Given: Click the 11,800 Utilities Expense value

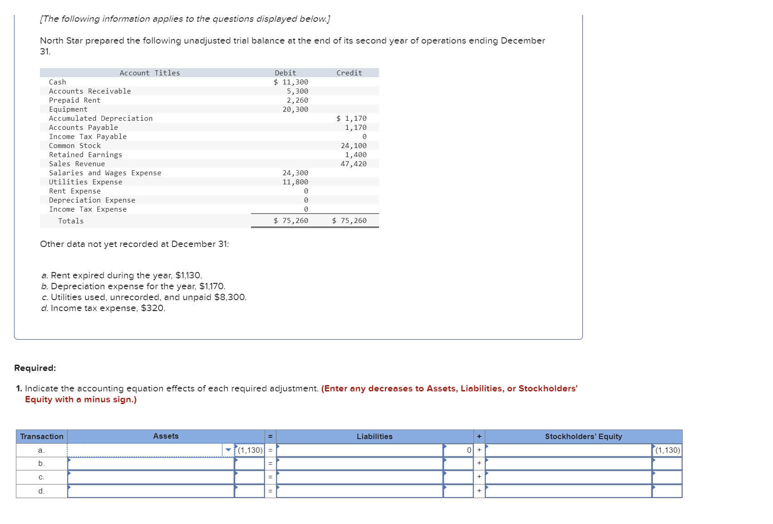Looking at the screenshot, I should [295, 182].
